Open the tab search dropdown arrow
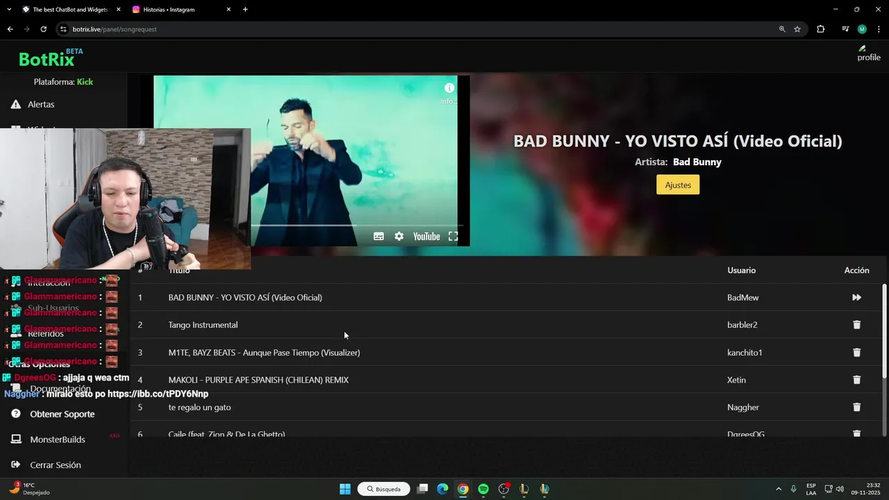The image size is (889, 500). [x=8, y=10]
